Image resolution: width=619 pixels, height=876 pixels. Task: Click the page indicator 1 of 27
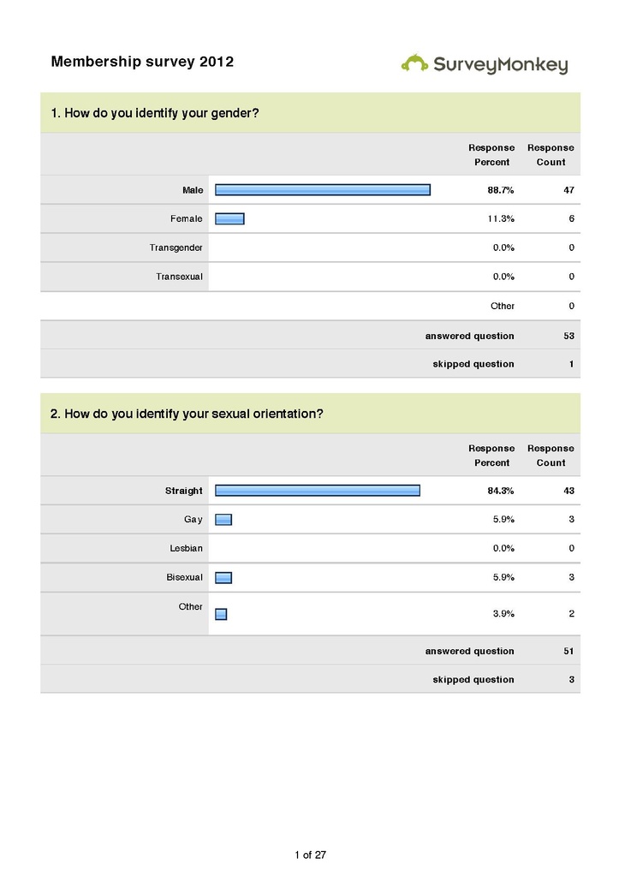pos(310,855)
